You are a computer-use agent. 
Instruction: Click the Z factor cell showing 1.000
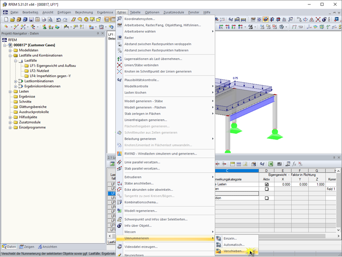[317, 184]
